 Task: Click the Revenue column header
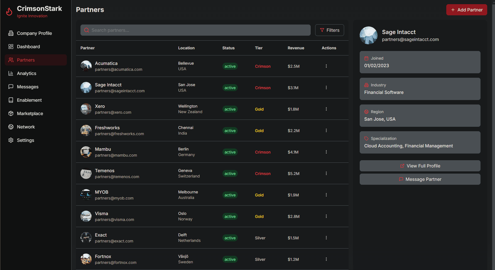(296, 48)
